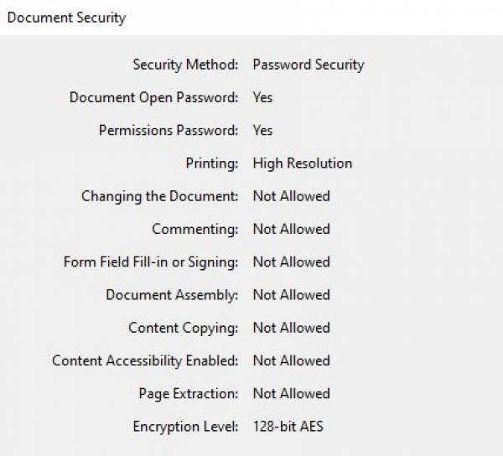
Task: Click Not Allowed beside Changing the Document
Action: pos(291,196)
